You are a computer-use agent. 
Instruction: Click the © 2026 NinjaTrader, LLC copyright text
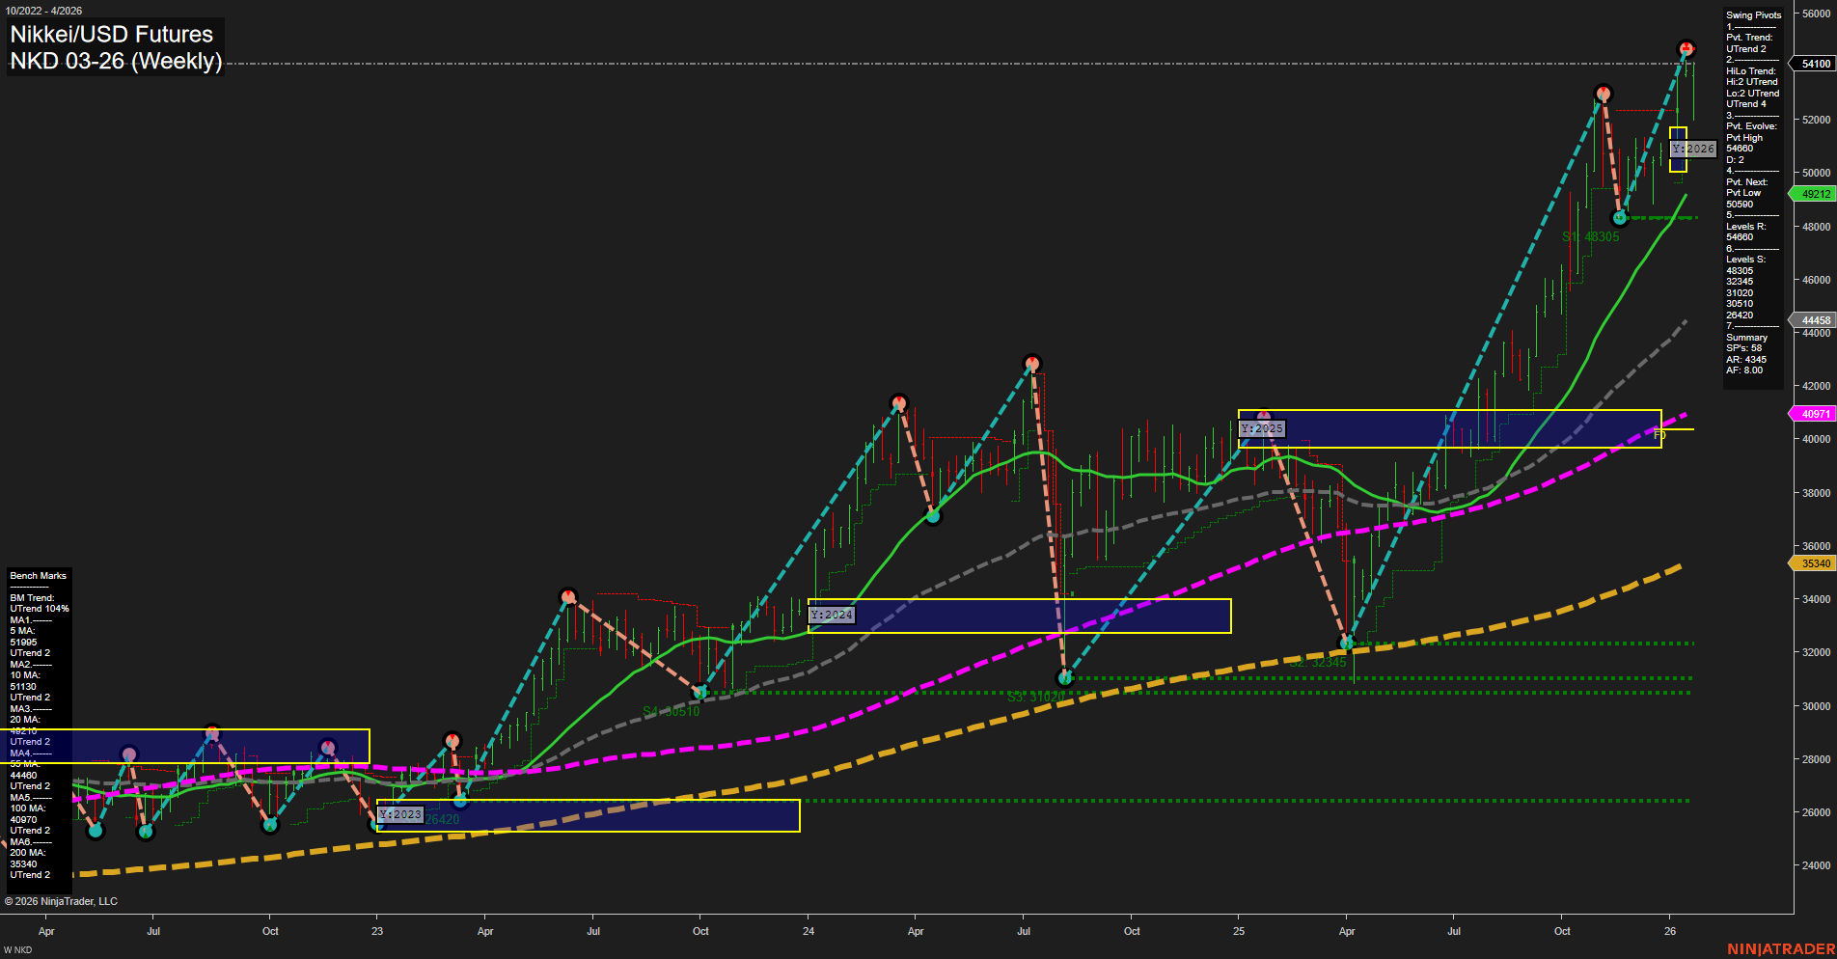coord(61,900)
